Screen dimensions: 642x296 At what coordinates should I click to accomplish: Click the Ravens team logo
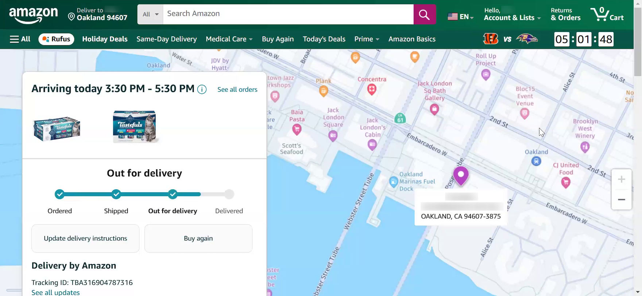click(x=527, y=39)
